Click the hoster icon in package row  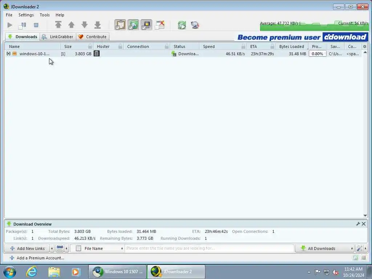[x=97, y=54]
